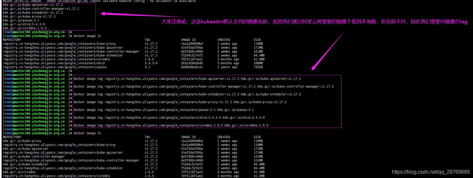Click the first 'docker image ls' command

point(87,36)
